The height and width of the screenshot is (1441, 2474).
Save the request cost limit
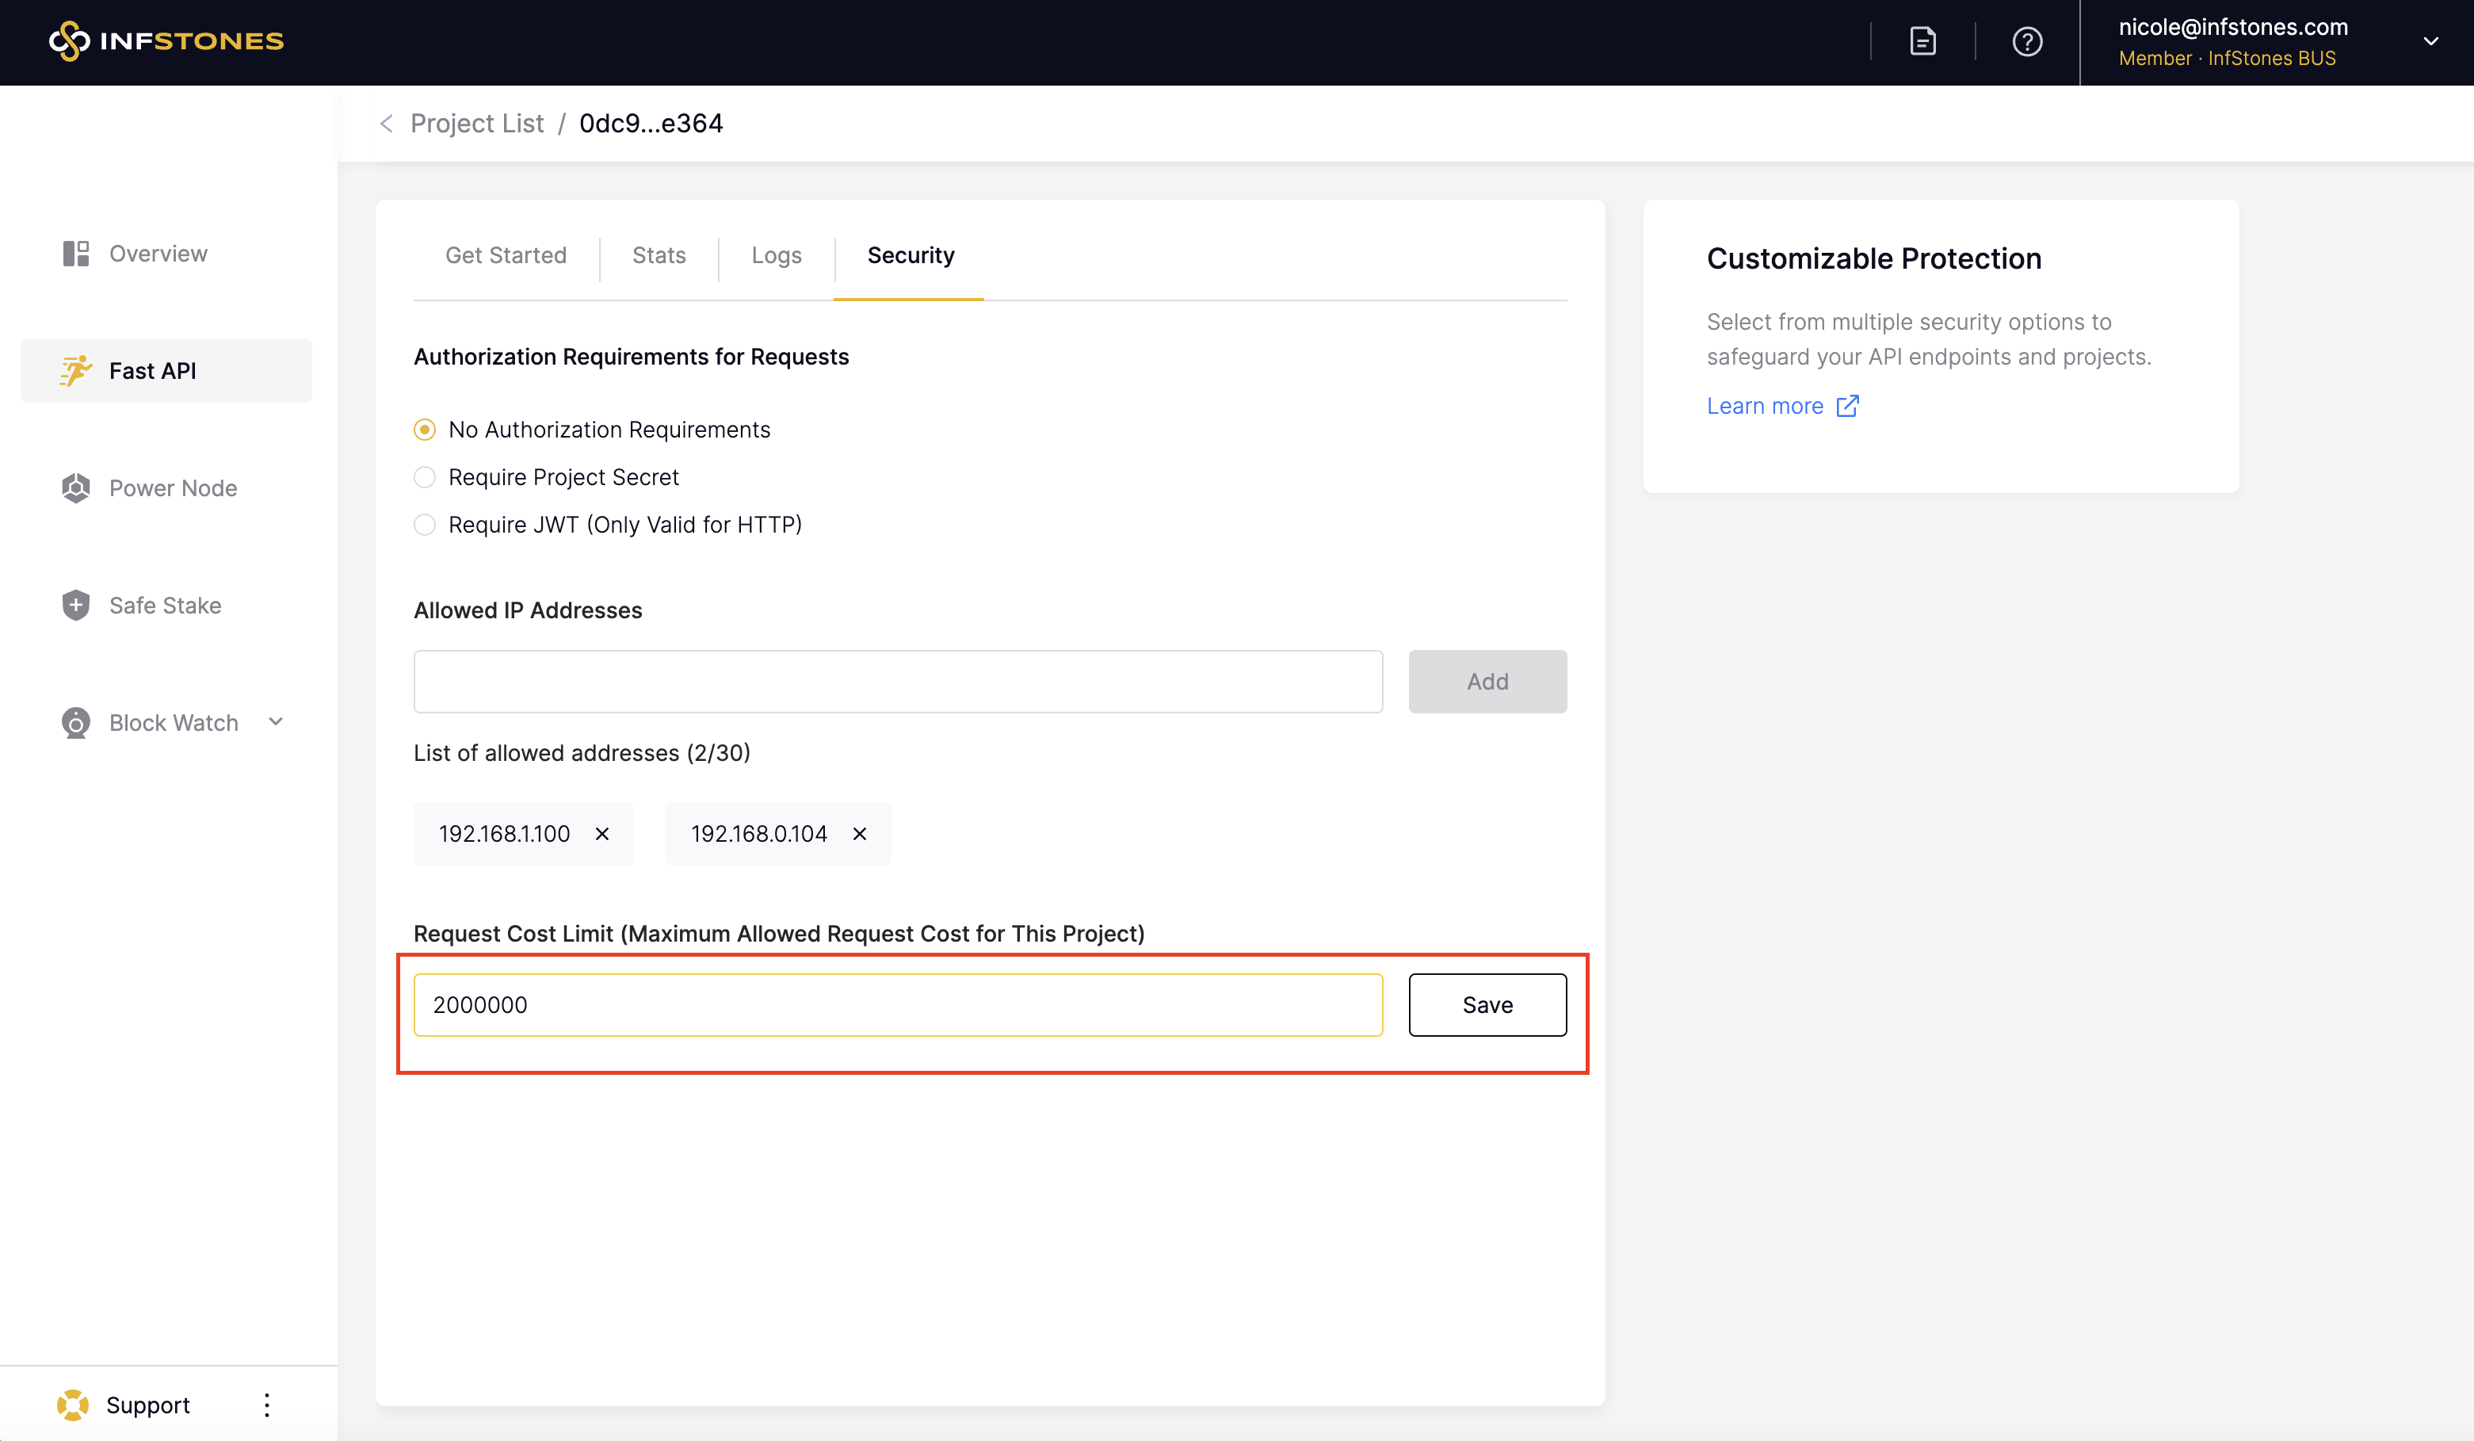(x=1487, y=1005)
